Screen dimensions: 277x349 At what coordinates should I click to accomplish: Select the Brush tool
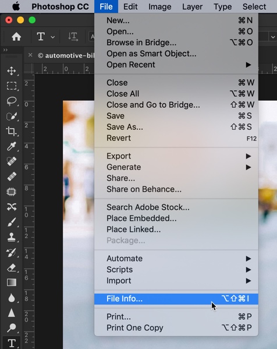point(11,222)
